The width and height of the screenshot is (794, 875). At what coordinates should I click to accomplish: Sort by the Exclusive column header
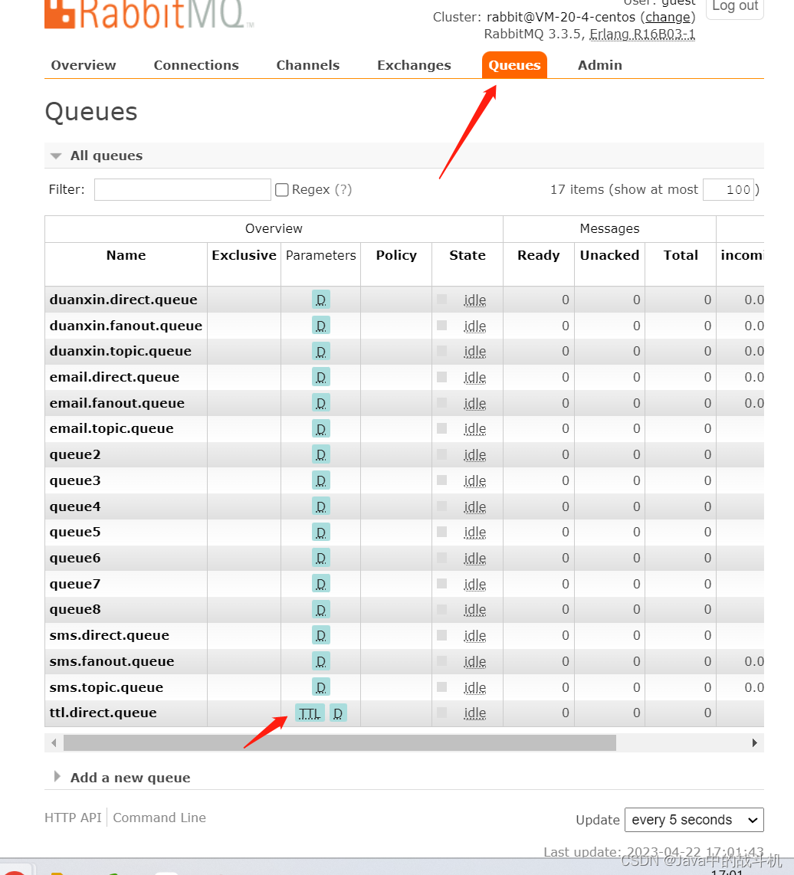(244, 256)
